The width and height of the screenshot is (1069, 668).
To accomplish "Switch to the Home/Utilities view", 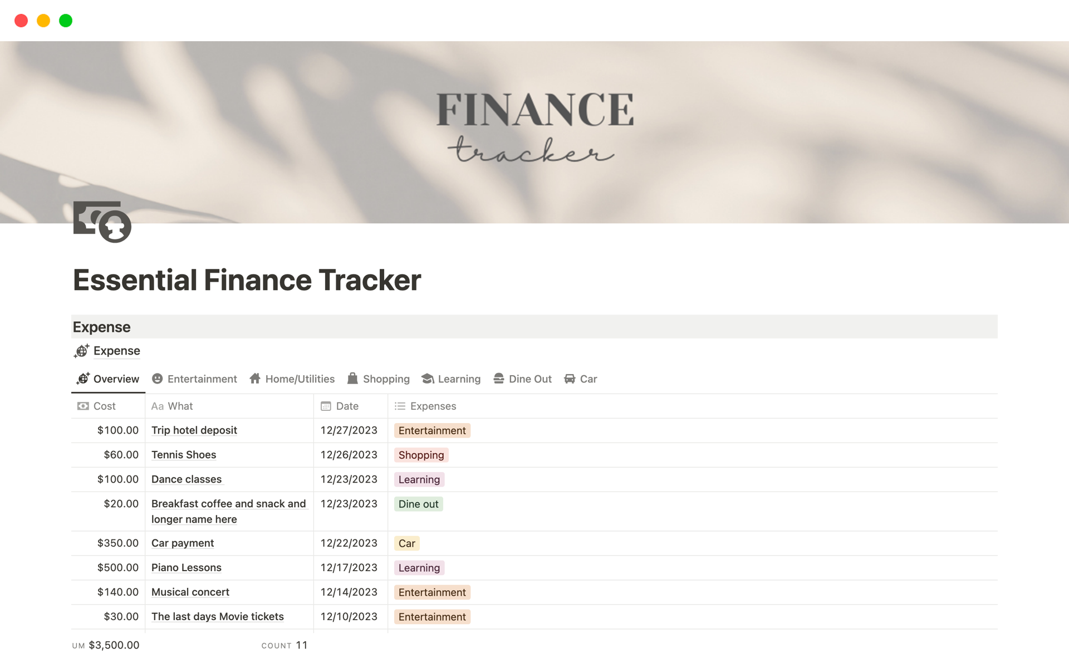I will pyautogui.click(x=300, y=379).
